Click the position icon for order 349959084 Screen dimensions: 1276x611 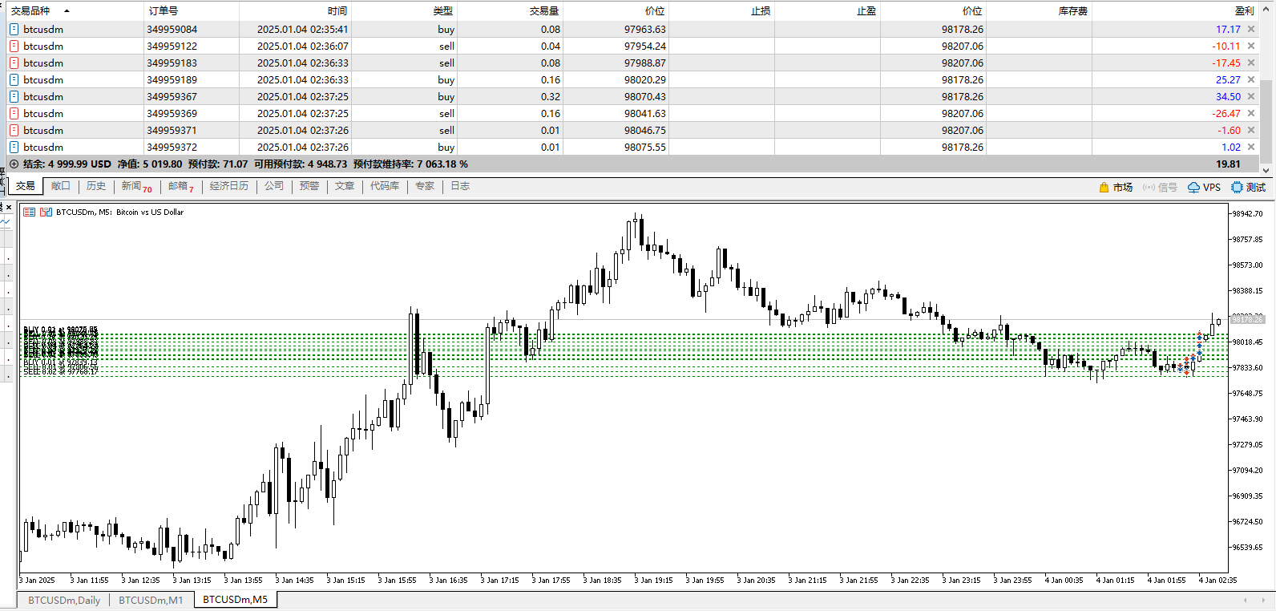pos(14,29)
